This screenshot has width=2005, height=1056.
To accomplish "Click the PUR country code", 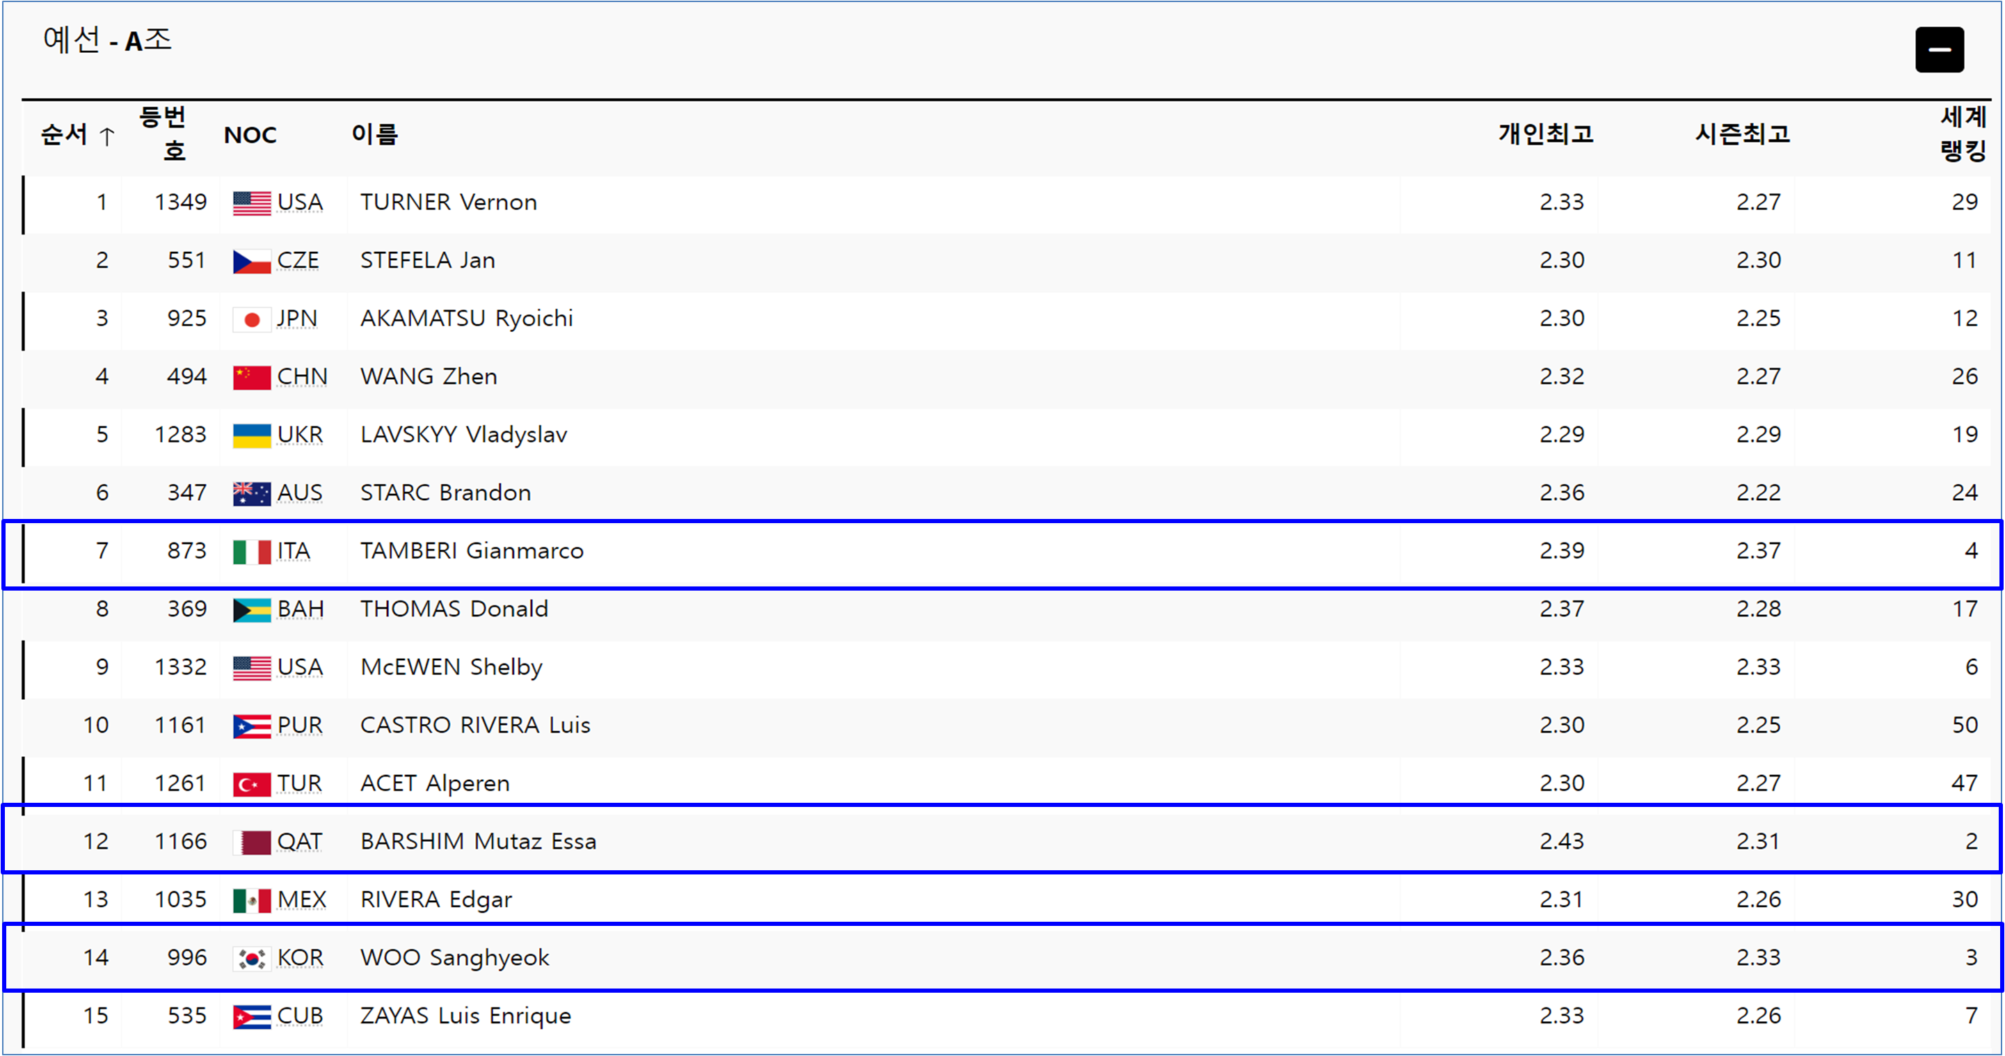I will (300, 726).
